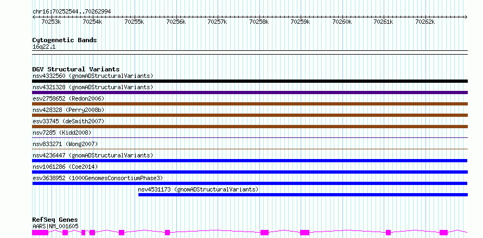483x238 pixels.
Task: Click the shorter blue nsv4531173 variant bar
Action: (303, 195)
